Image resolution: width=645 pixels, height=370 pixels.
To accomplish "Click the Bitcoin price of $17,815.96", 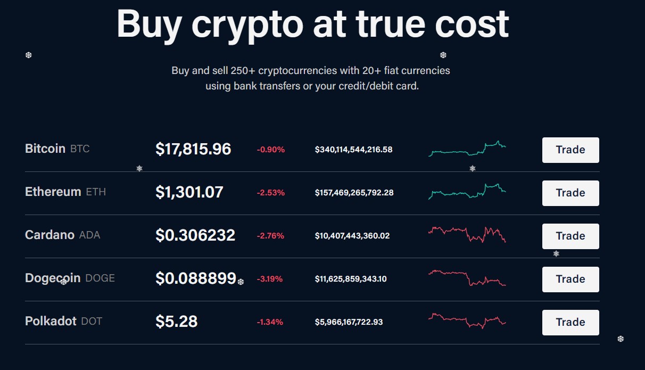I will pos(194,149).
